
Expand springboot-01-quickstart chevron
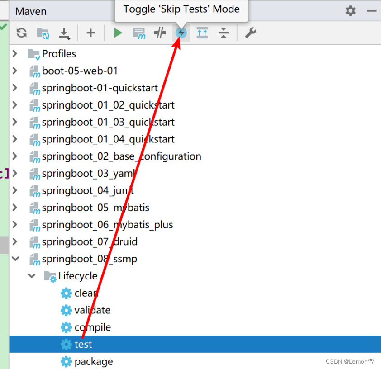[15, 88]
